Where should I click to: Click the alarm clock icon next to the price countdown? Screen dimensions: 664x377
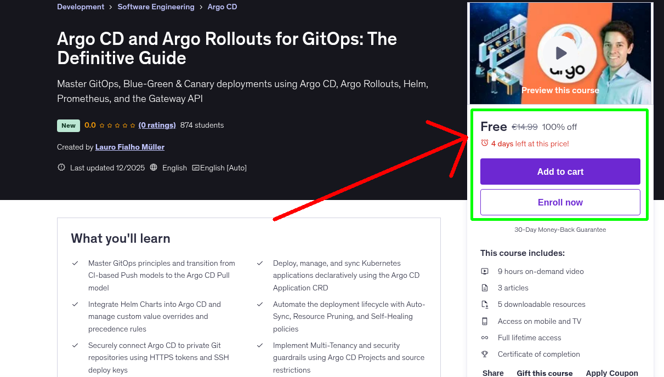484,142
